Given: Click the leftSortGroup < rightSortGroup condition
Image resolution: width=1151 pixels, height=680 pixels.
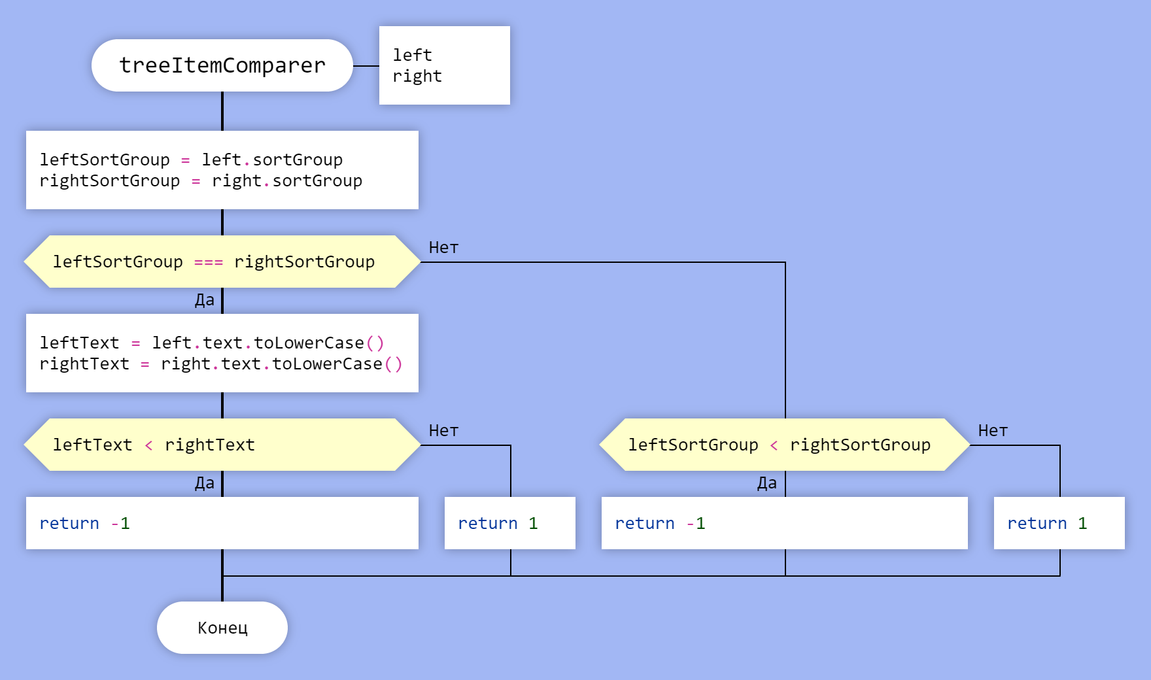Looking at the screenshot, I should coord(784,445).
